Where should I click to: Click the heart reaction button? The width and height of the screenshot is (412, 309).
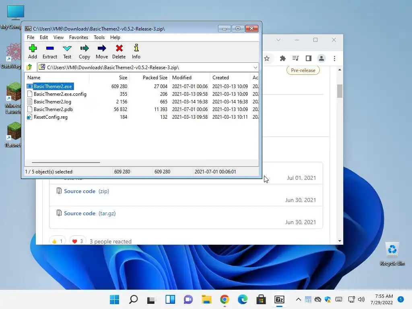[78, 241]
